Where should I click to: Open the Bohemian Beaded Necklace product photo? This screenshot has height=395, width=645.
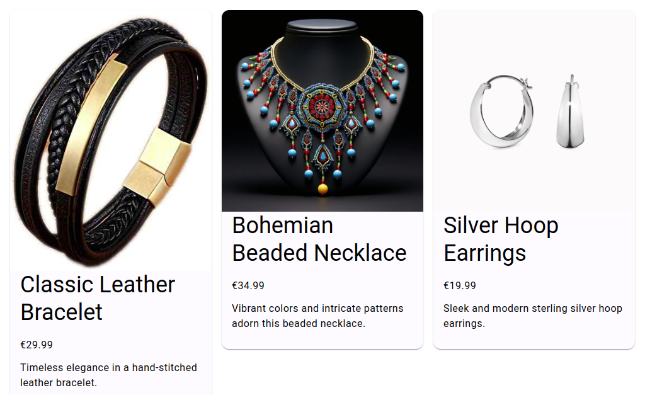pyautogui.click(x=322, y=111)
